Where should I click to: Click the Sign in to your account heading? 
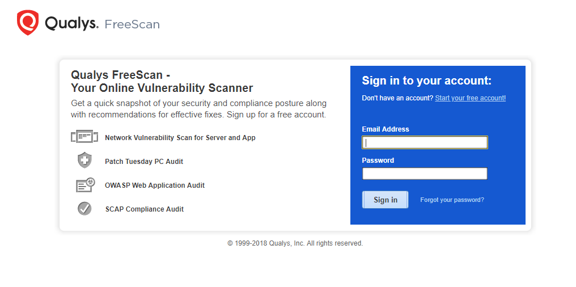426,81
